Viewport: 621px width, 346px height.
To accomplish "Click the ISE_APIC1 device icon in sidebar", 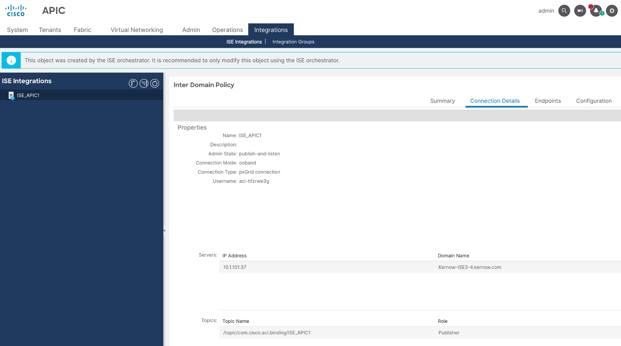I will 11,95.
